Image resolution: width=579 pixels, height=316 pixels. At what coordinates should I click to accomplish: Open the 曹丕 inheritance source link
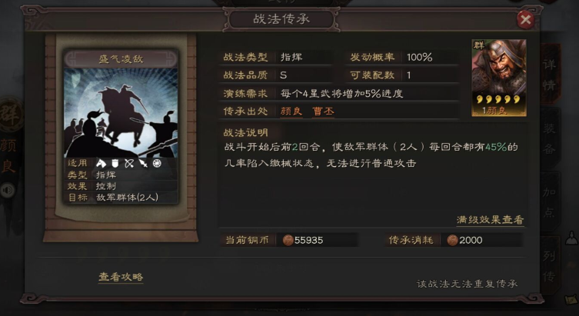click(323, 111)
